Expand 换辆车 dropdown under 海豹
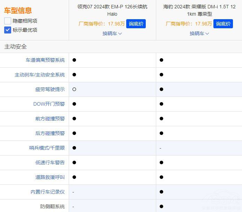242x212 pixels. 199,33
